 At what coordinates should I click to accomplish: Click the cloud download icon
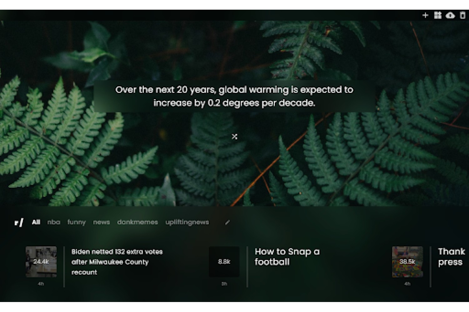(450, 15)
